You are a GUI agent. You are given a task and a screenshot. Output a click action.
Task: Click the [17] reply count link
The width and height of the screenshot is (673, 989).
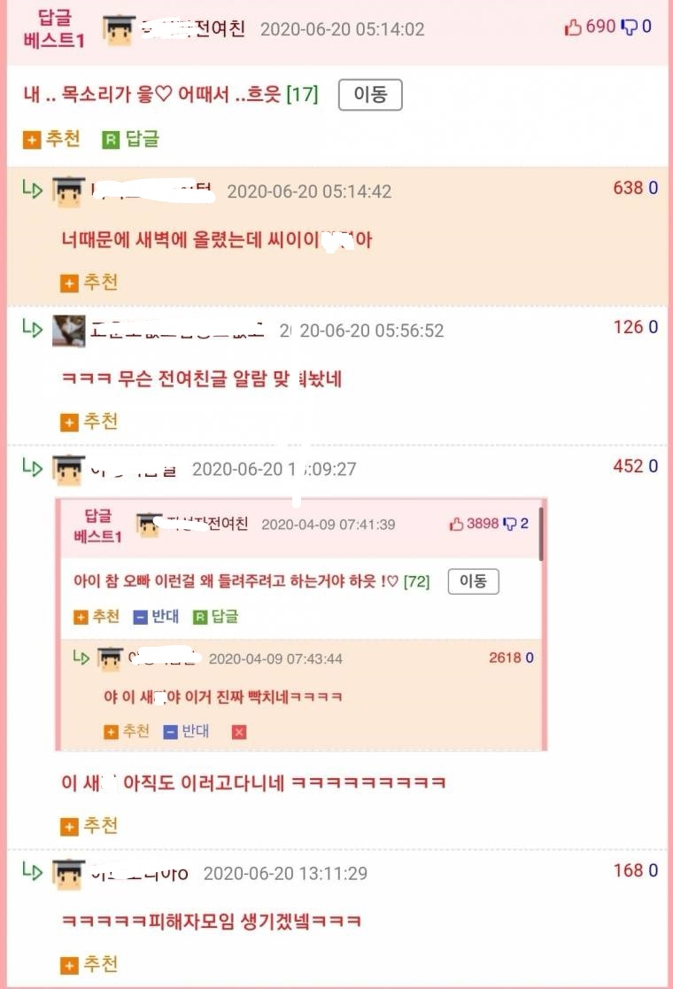[302, 95]
